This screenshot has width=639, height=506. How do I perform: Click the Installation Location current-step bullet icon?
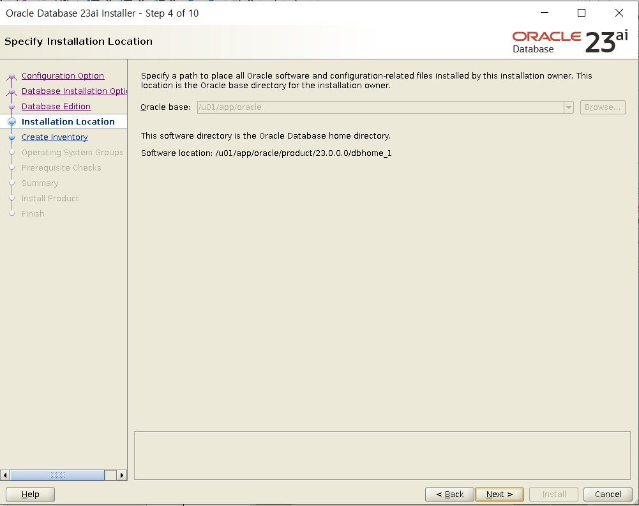point(12,121)
